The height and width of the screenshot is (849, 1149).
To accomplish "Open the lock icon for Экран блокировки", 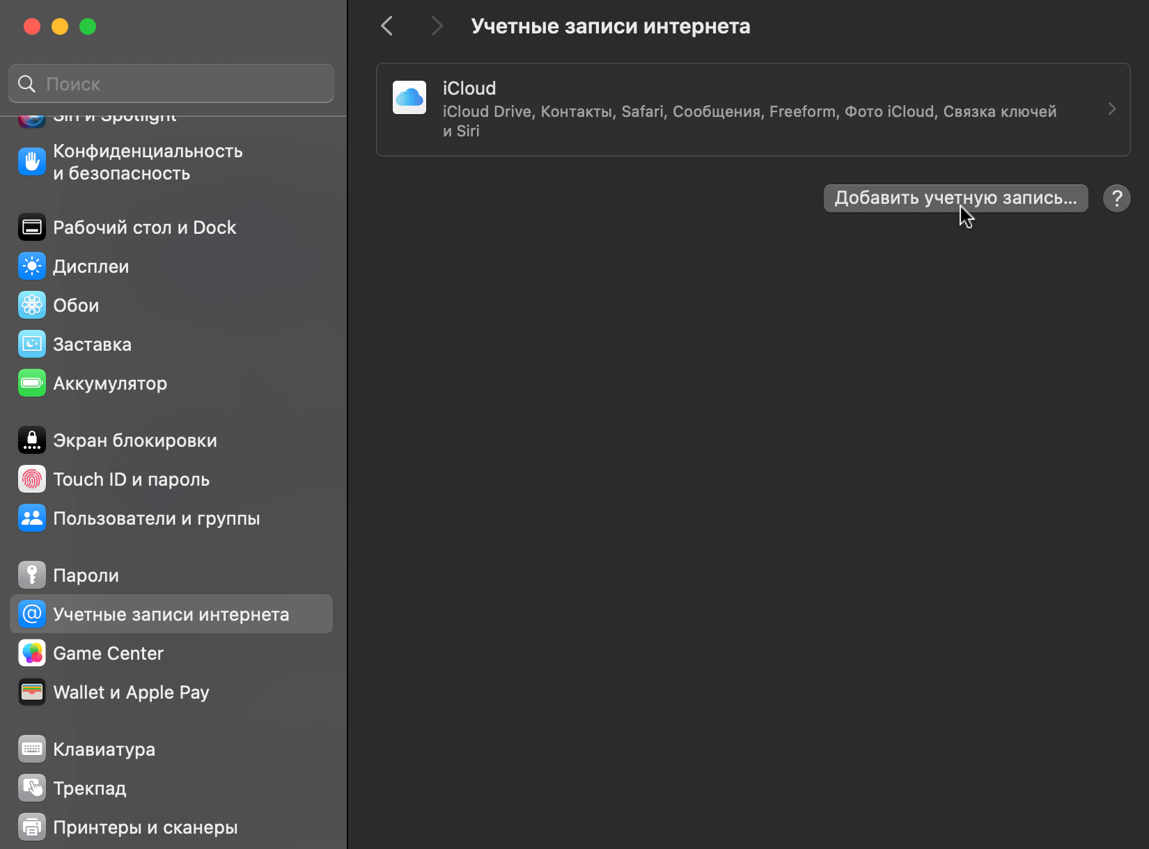I will click(x=31, y=440).
